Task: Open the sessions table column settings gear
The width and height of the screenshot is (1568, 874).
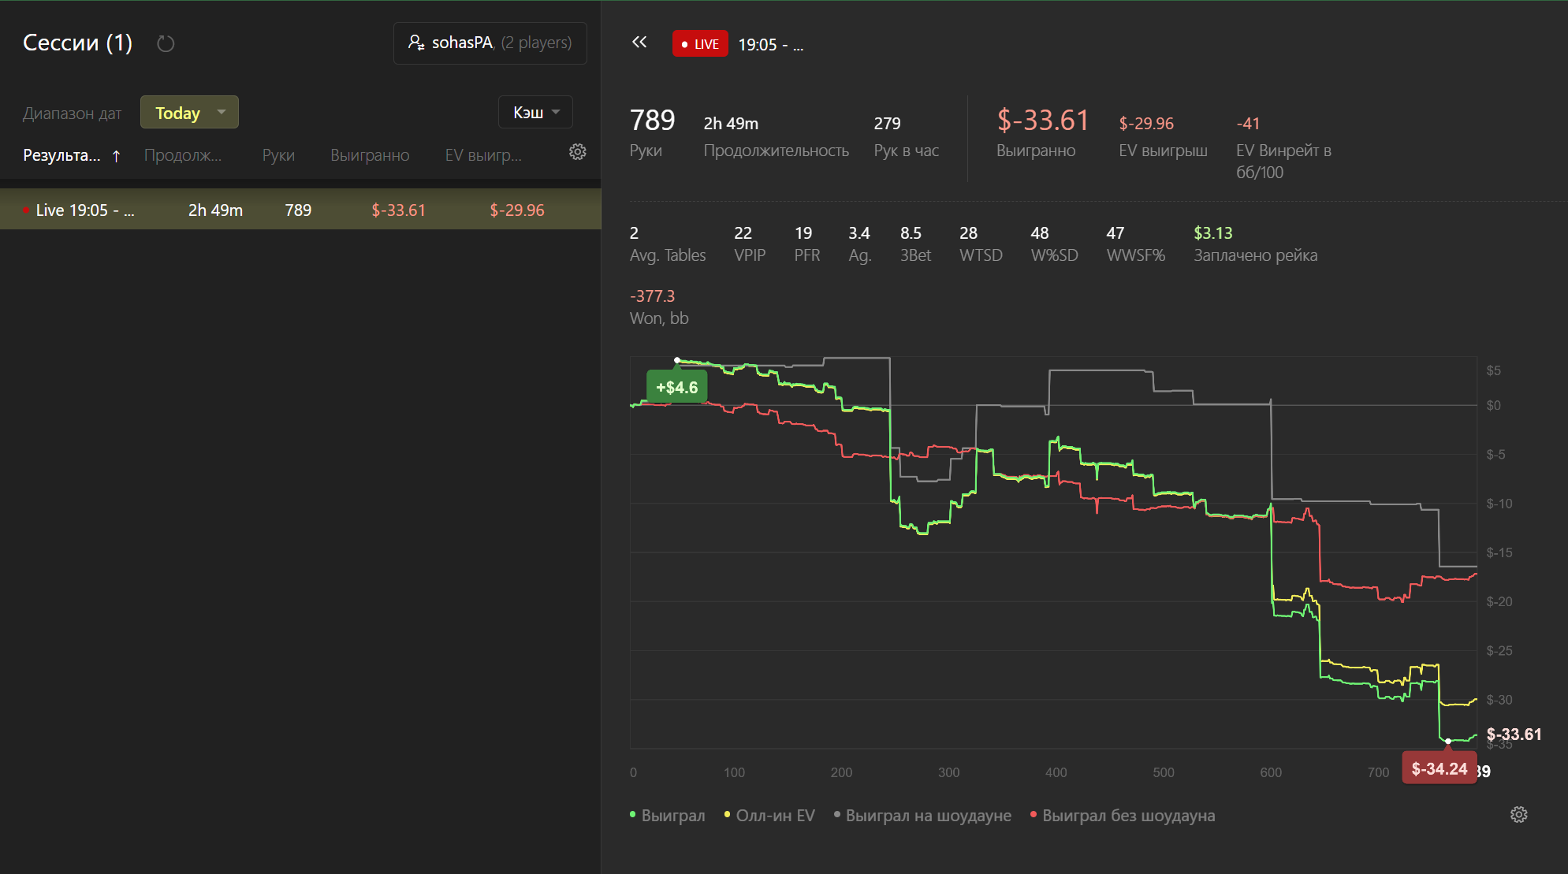Action: 578,152
